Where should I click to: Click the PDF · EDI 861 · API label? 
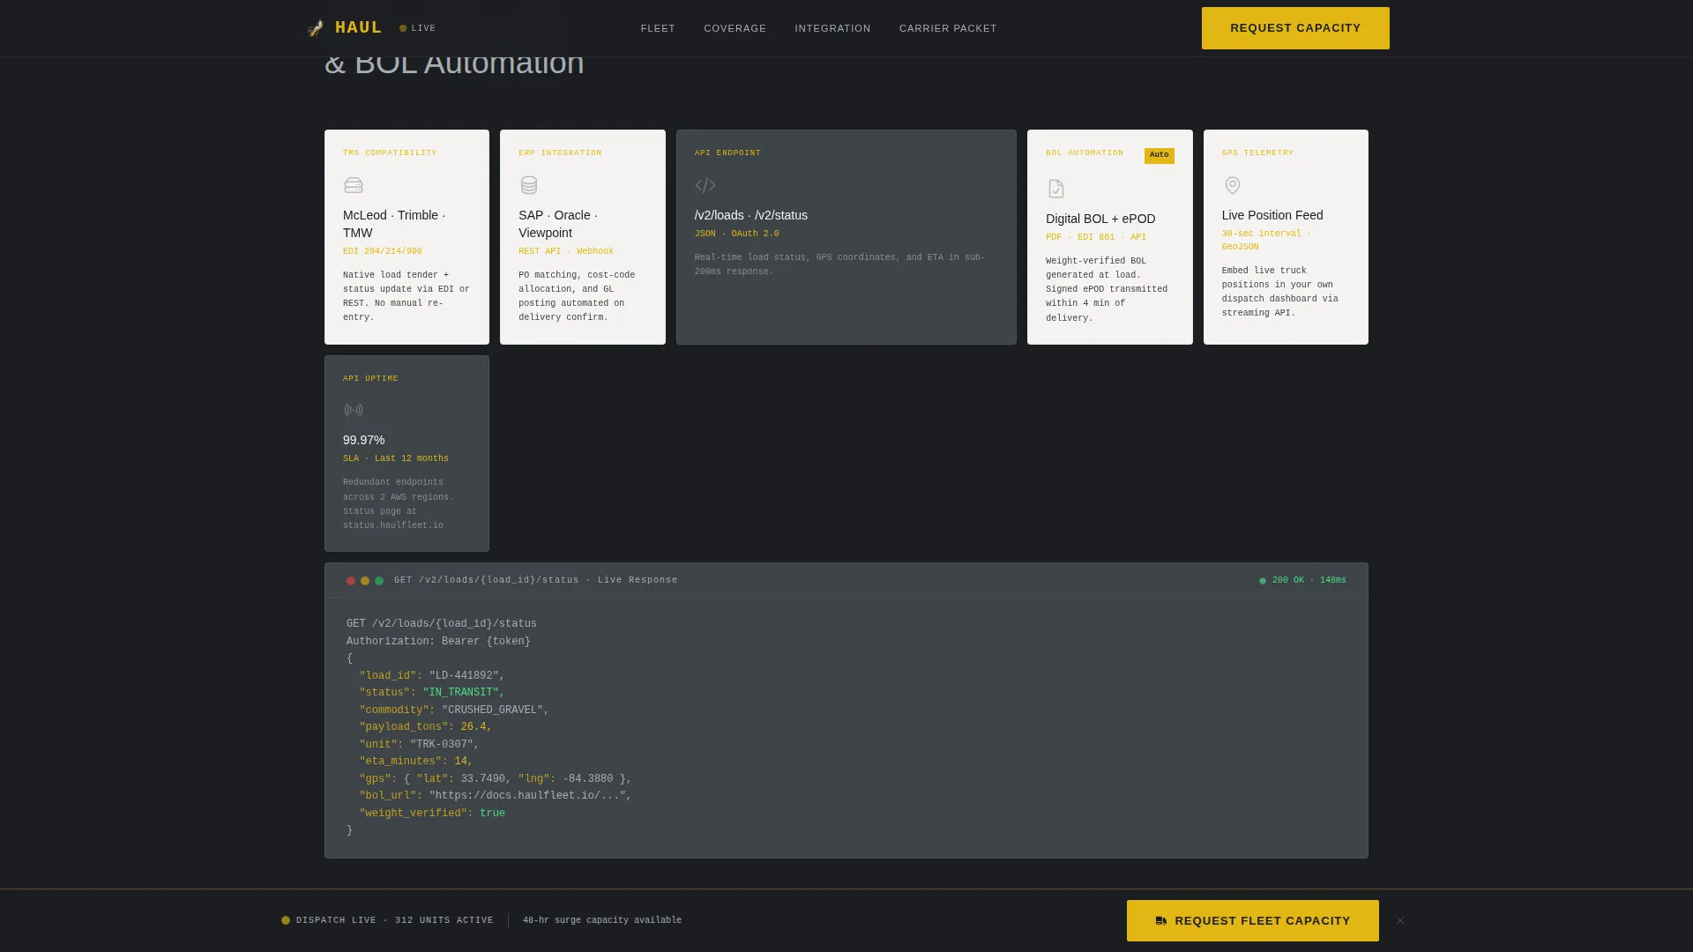(1096, 237)
